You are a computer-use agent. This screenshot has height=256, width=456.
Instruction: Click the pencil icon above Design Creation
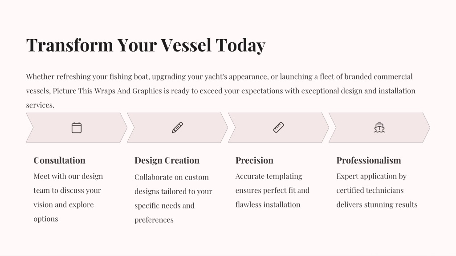click(x=177, y=128)
